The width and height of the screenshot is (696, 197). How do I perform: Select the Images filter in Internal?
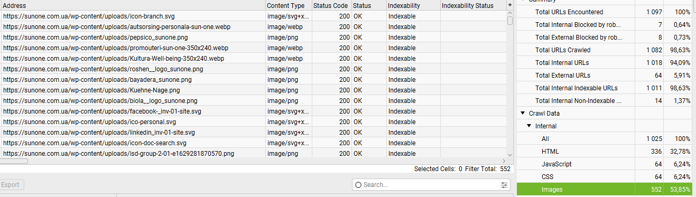point(604,190)
